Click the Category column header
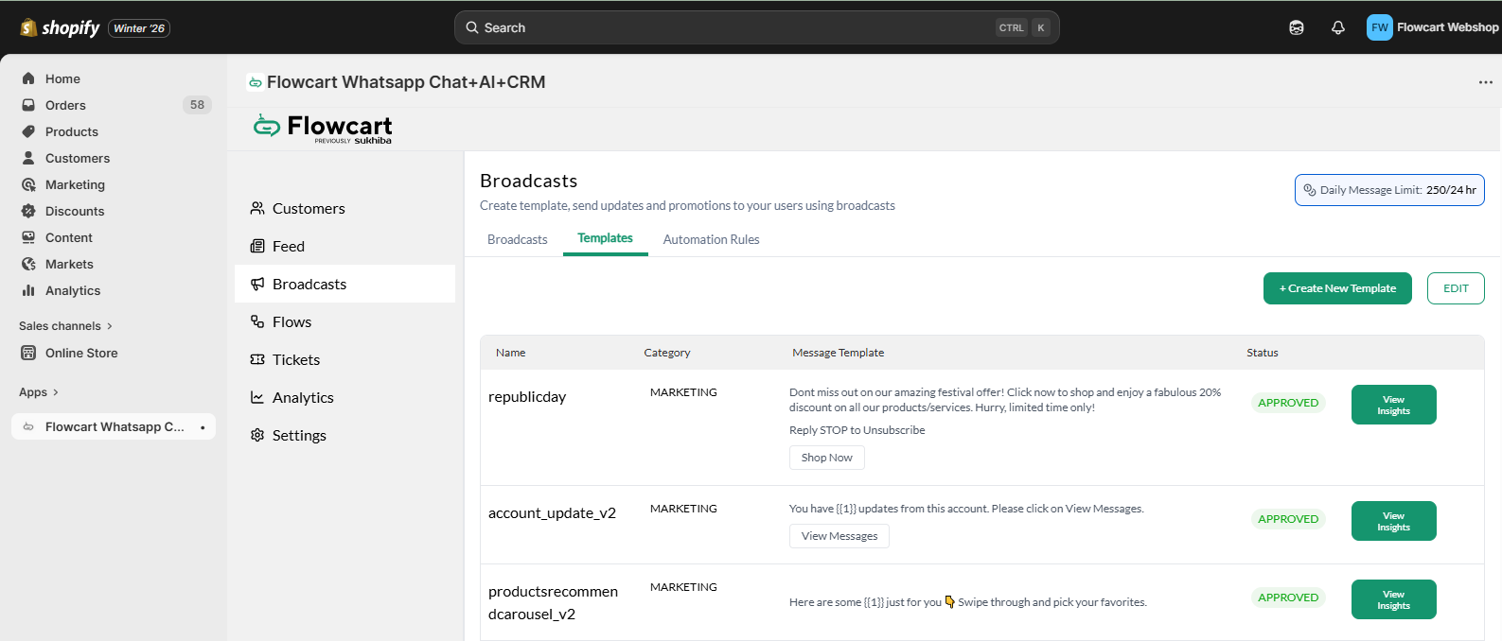 click(x=667, y=353)
